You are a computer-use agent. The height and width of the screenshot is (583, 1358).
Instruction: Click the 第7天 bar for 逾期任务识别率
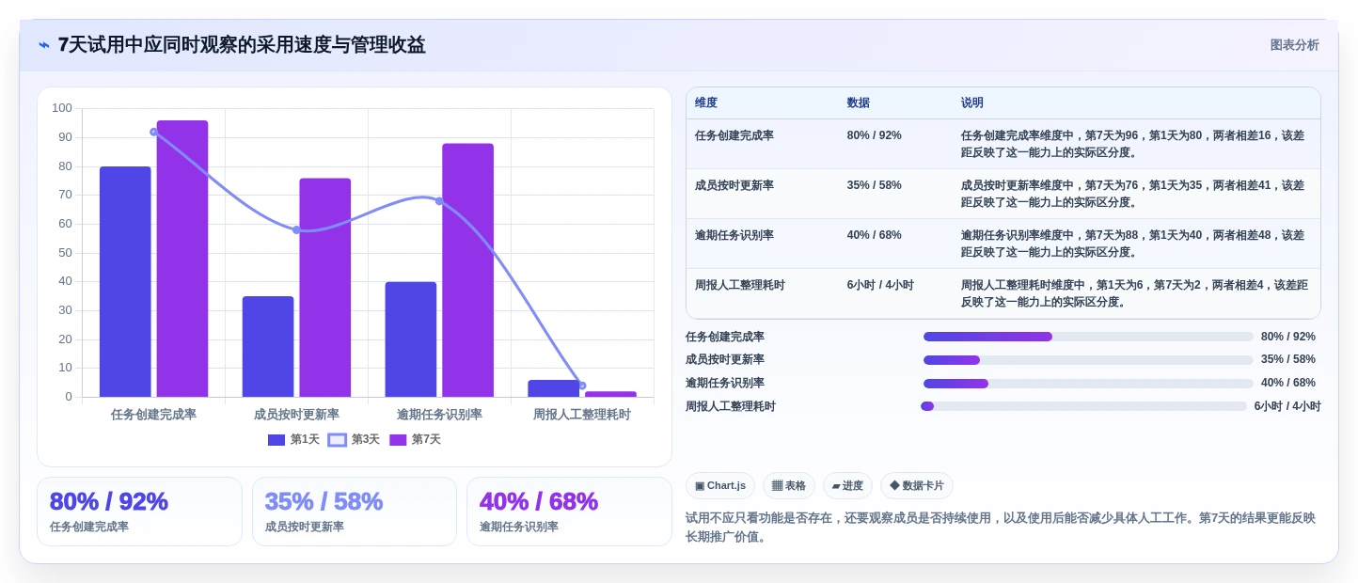[468, 270]
